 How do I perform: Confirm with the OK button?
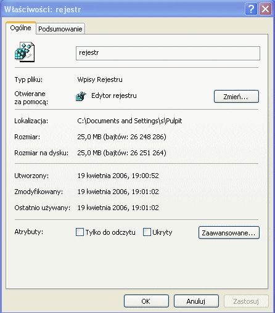pos(146,301)
